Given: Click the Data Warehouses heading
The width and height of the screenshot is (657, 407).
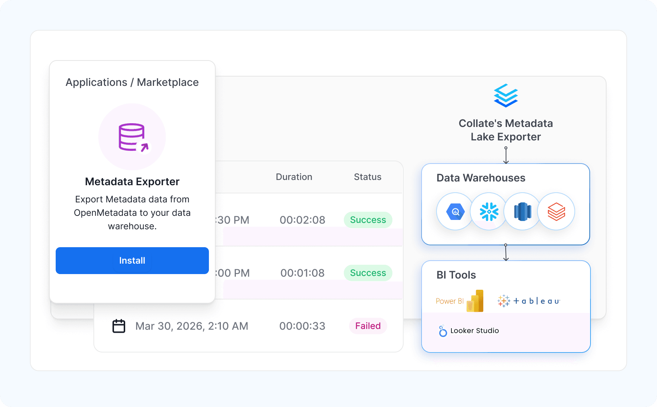Looking at the screenshot, I should (481, 178).
